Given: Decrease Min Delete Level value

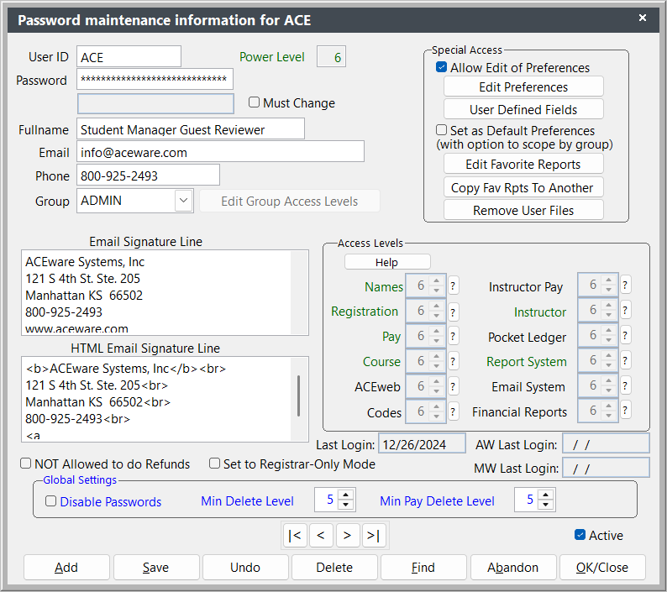Looking at the screenshot, I should tap(346, 505).
